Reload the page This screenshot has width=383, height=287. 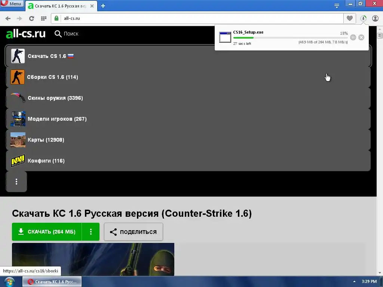point(31,18)
